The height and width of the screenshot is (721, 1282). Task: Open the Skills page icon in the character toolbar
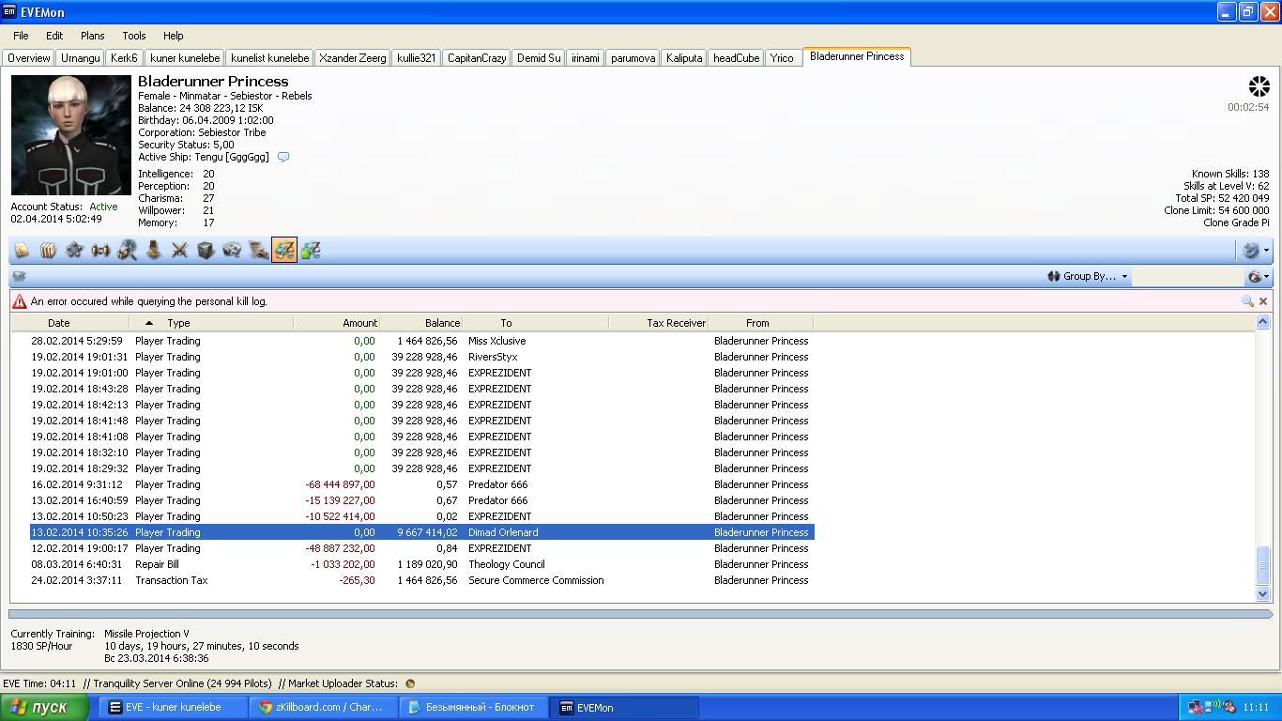pos(22,251)
